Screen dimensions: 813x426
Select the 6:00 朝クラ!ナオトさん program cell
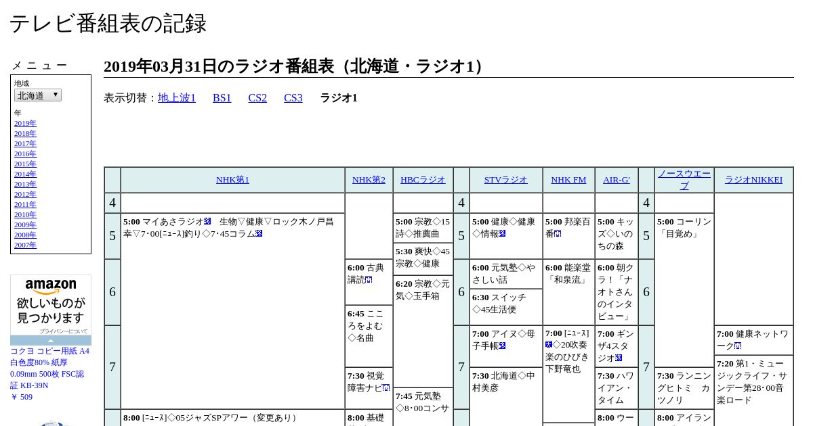617,292
